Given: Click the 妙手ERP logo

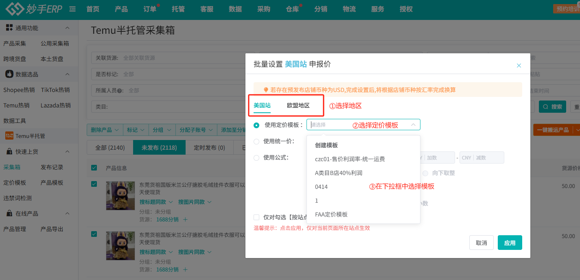Looking at the screenshot, I should pos(34,9).
